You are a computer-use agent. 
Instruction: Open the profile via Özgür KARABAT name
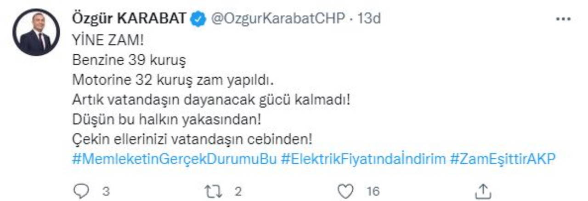[130, 19]
